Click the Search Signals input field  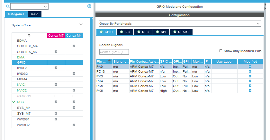(x=114, y=52)
